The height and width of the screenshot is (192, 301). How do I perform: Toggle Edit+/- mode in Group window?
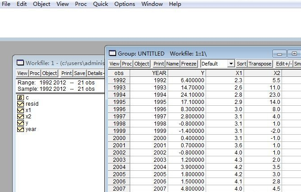point(284,64)
